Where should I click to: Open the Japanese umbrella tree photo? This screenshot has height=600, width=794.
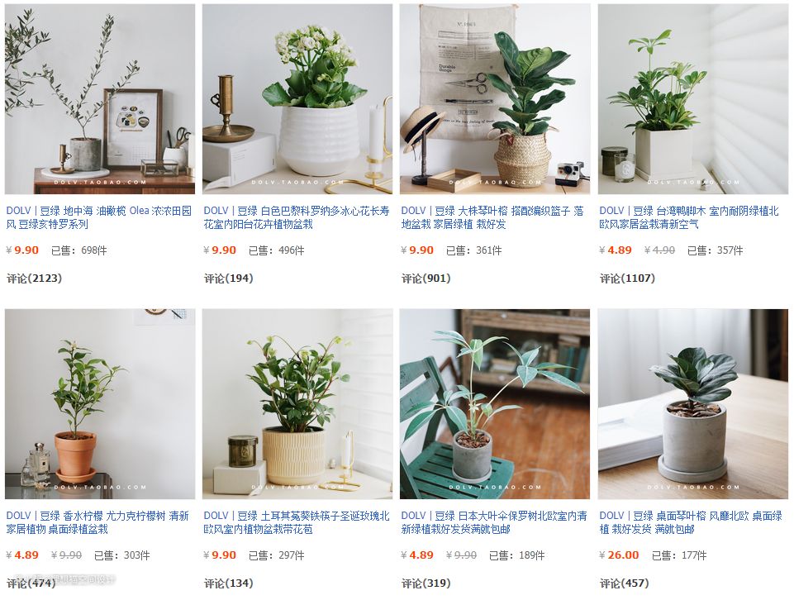coord(495,404)
